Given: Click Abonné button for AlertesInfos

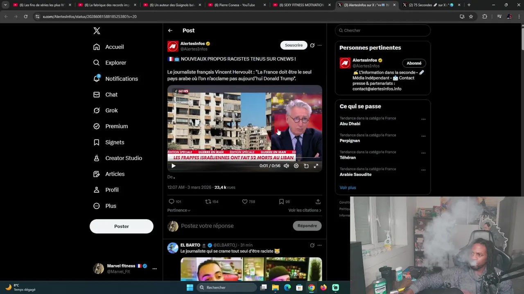Looking at the screenshot, I should coord(414,63).
